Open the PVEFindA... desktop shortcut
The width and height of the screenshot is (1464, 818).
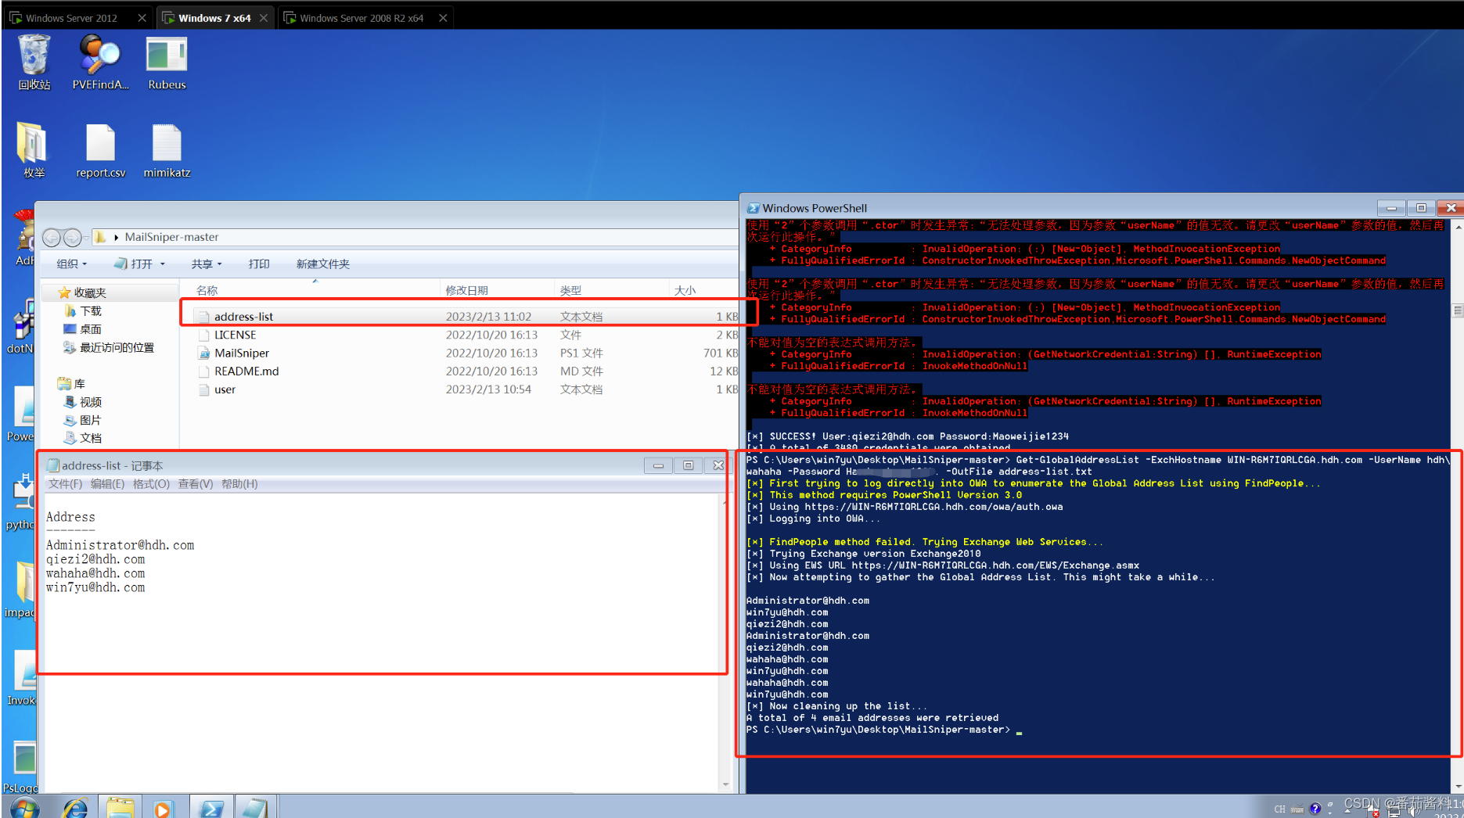(x=100, y=63)
